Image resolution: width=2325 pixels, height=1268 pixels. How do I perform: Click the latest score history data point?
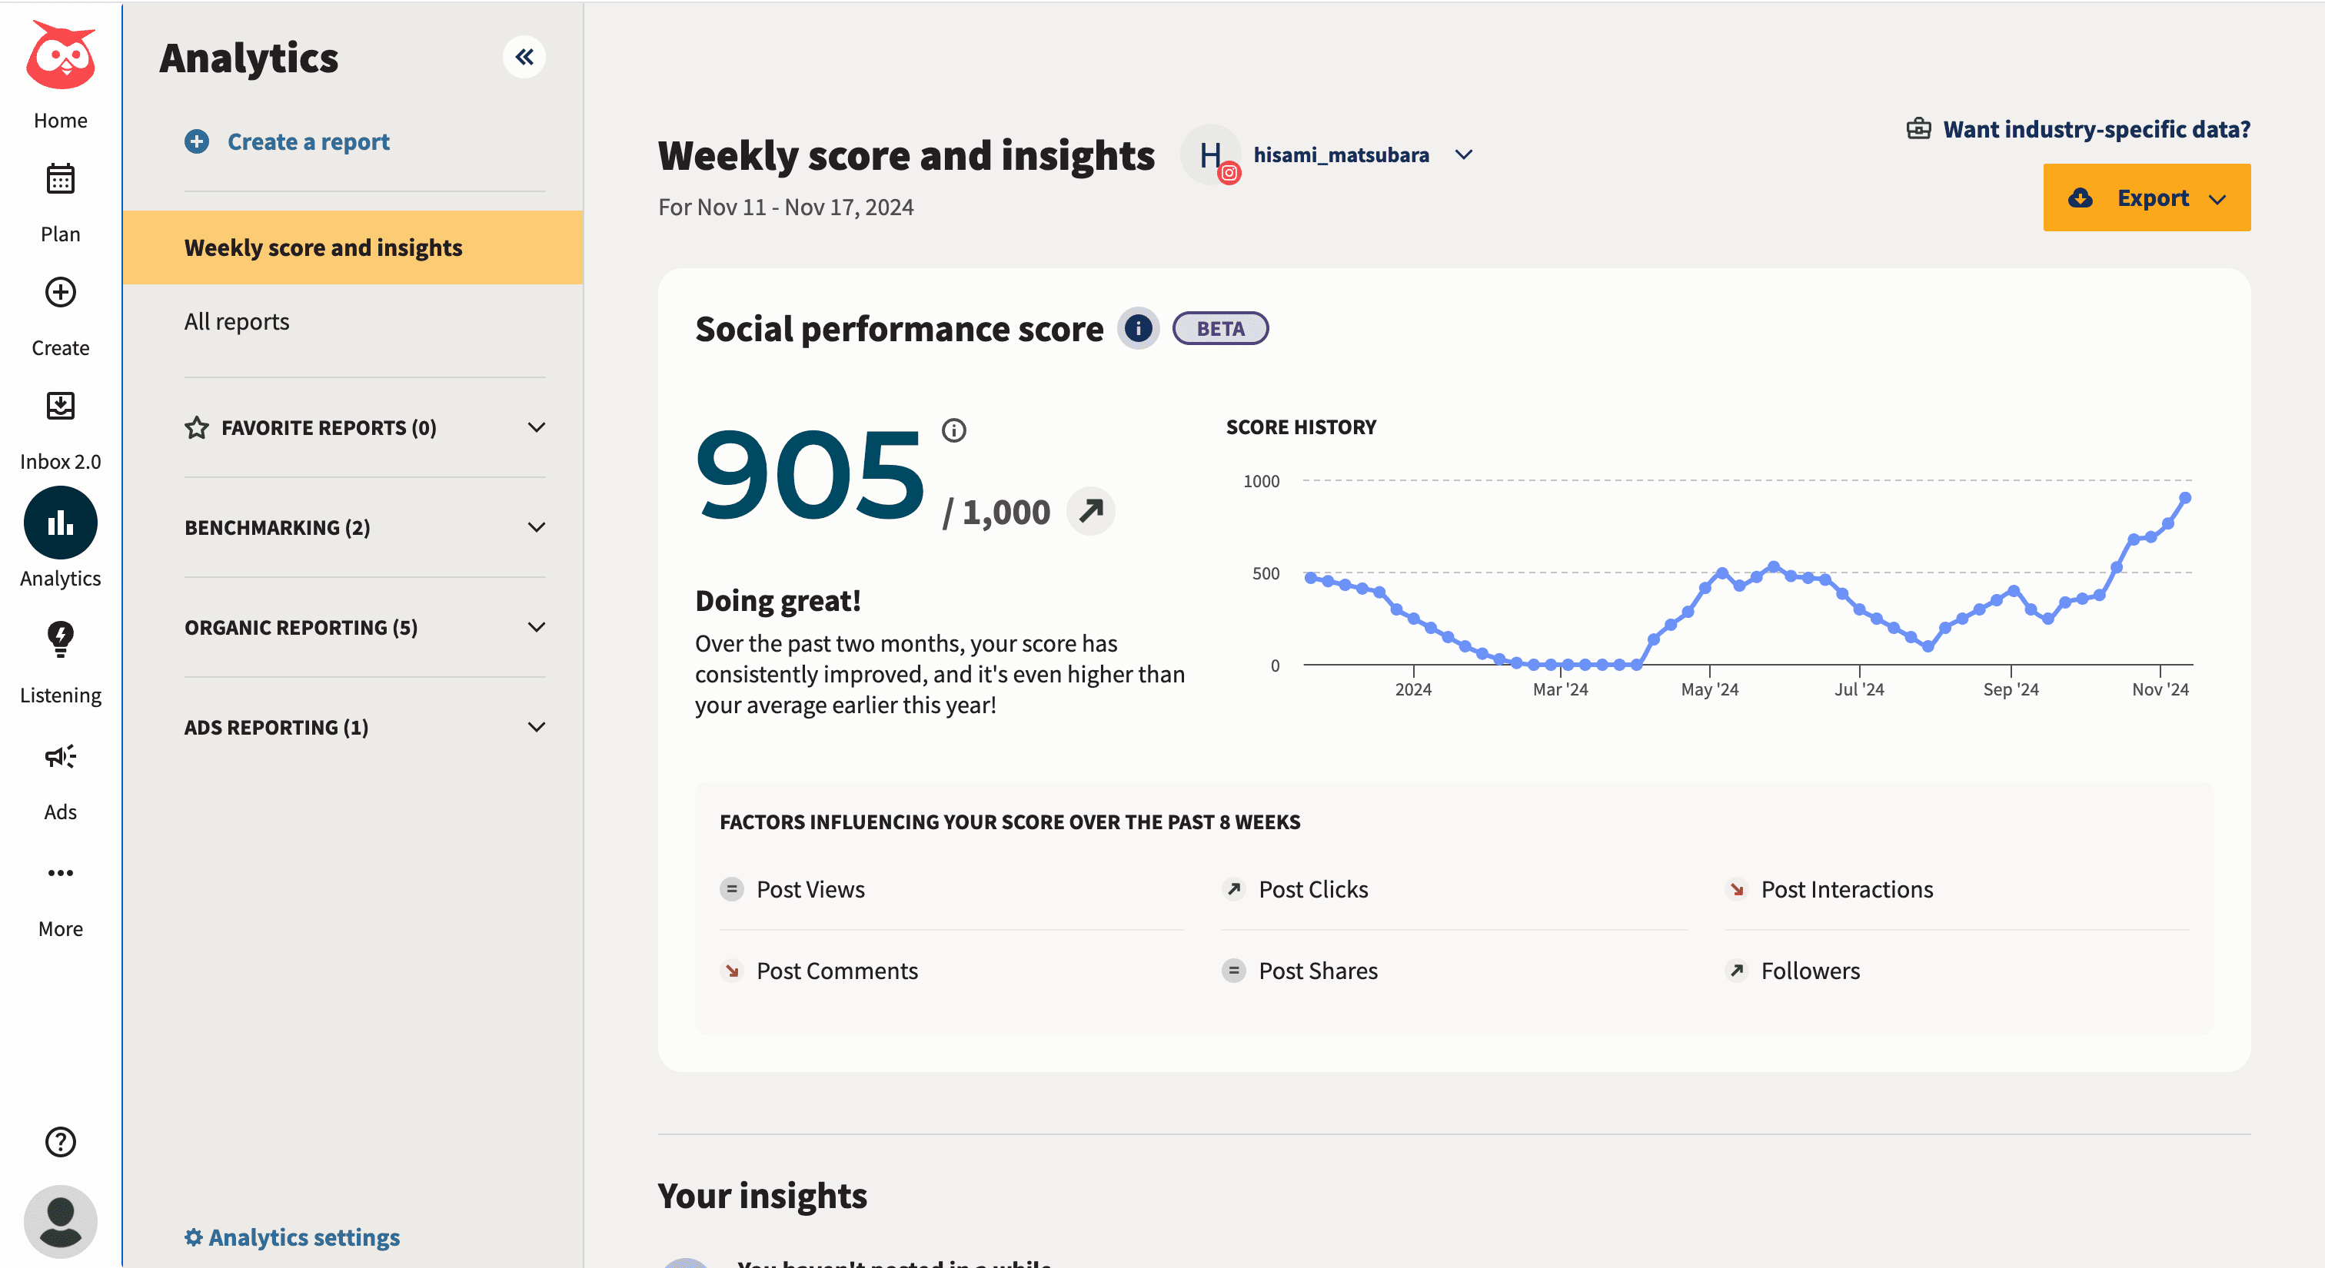[2185, 498]
